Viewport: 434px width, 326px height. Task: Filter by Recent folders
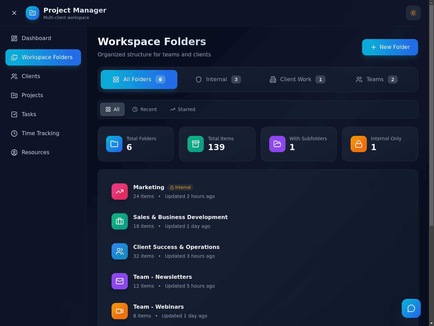(x=144, y=109)
